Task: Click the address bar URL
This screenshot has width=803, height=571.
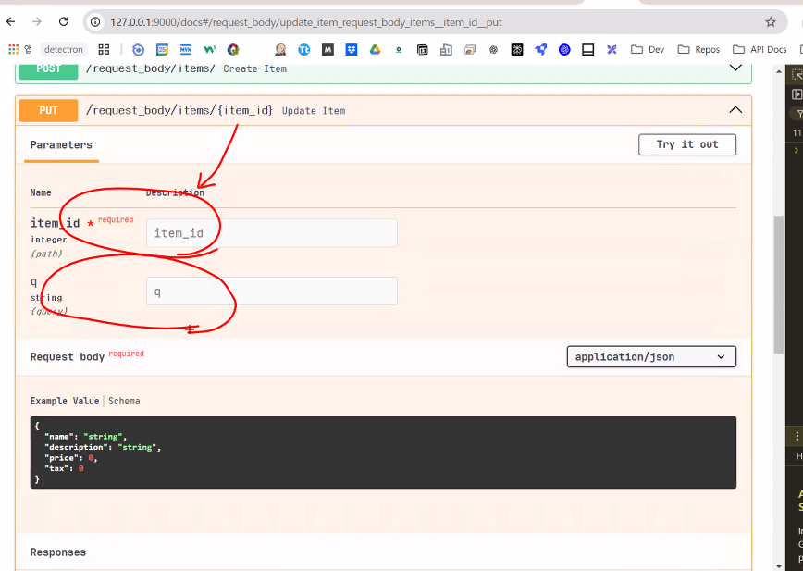Action: (306, 22)
